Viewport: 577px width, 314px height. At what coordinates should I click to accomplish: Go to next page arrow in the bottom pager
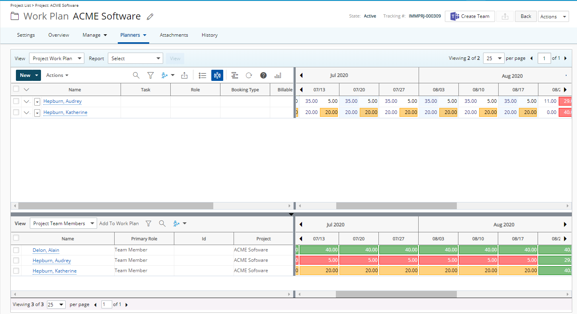pos(127,305)
